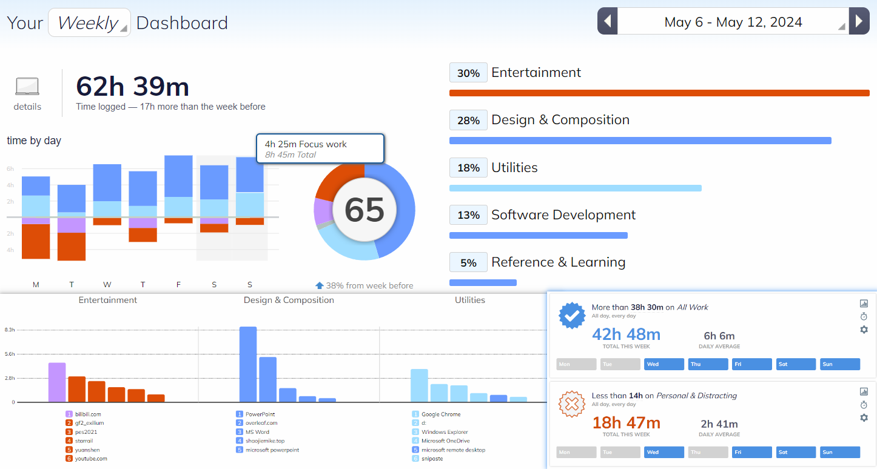
Task: Select Mon in the All Work goal
Action: [576, 364]
